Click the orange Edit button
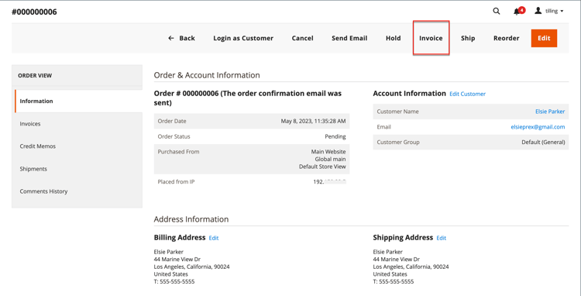 coord(544,38)
